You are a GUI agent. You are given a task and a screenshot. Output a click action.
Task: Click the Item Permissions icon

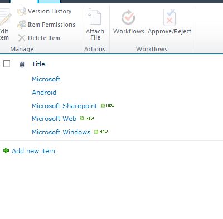22,25
